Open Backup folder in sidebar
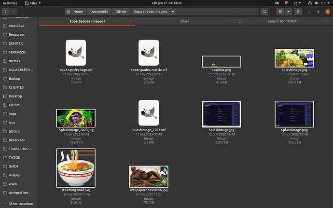Image resolution: width=333 pixels, height=208 pixels. 19,79
